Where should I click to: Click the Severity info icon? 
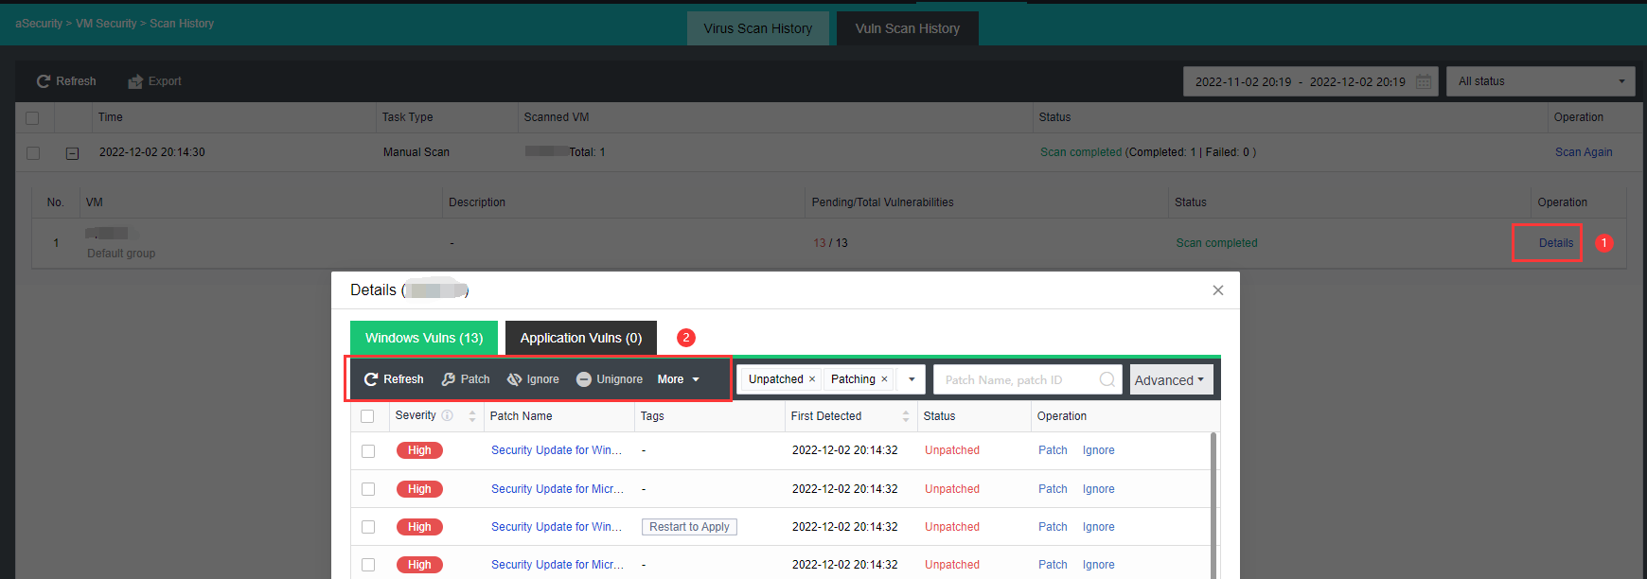[x=447, y=415]
